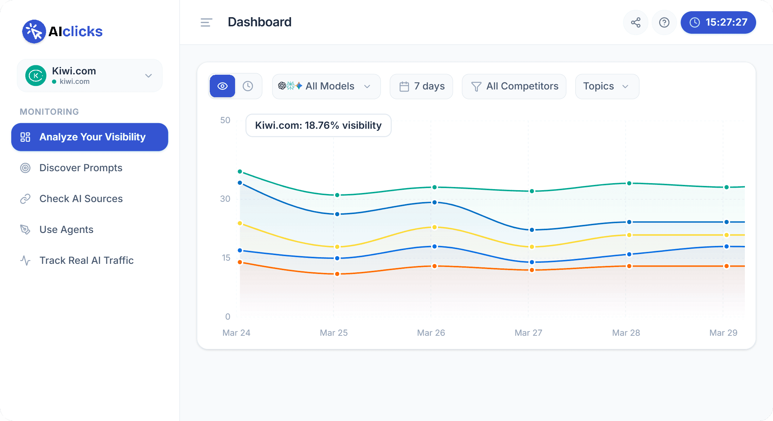The image size is (773, 421).
Task: Open the Use Agents menu item
Action: coord(66,230)
